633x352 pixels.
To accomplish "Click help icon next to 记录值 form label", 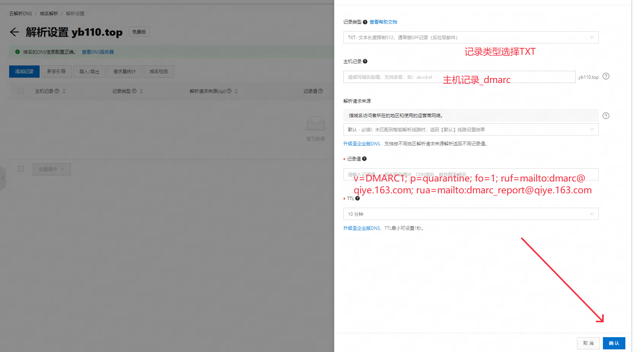I will click(x=364, y=159).
